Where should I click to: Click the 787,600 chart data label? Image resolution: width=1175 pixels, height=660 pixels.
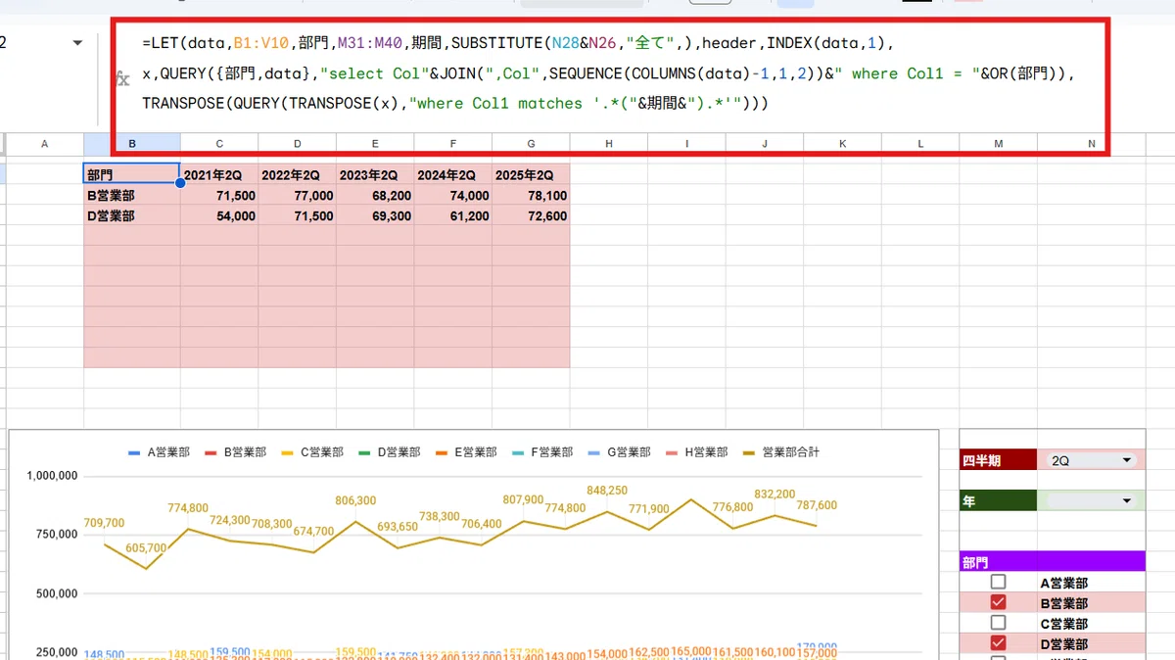[x=817, y=505]
